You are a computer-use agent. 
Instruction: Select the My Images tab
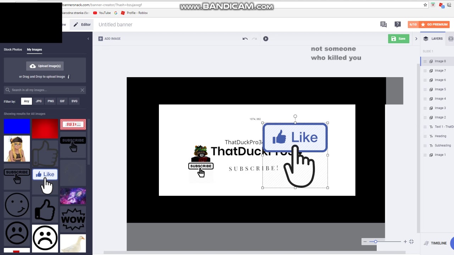pos(34,50)
